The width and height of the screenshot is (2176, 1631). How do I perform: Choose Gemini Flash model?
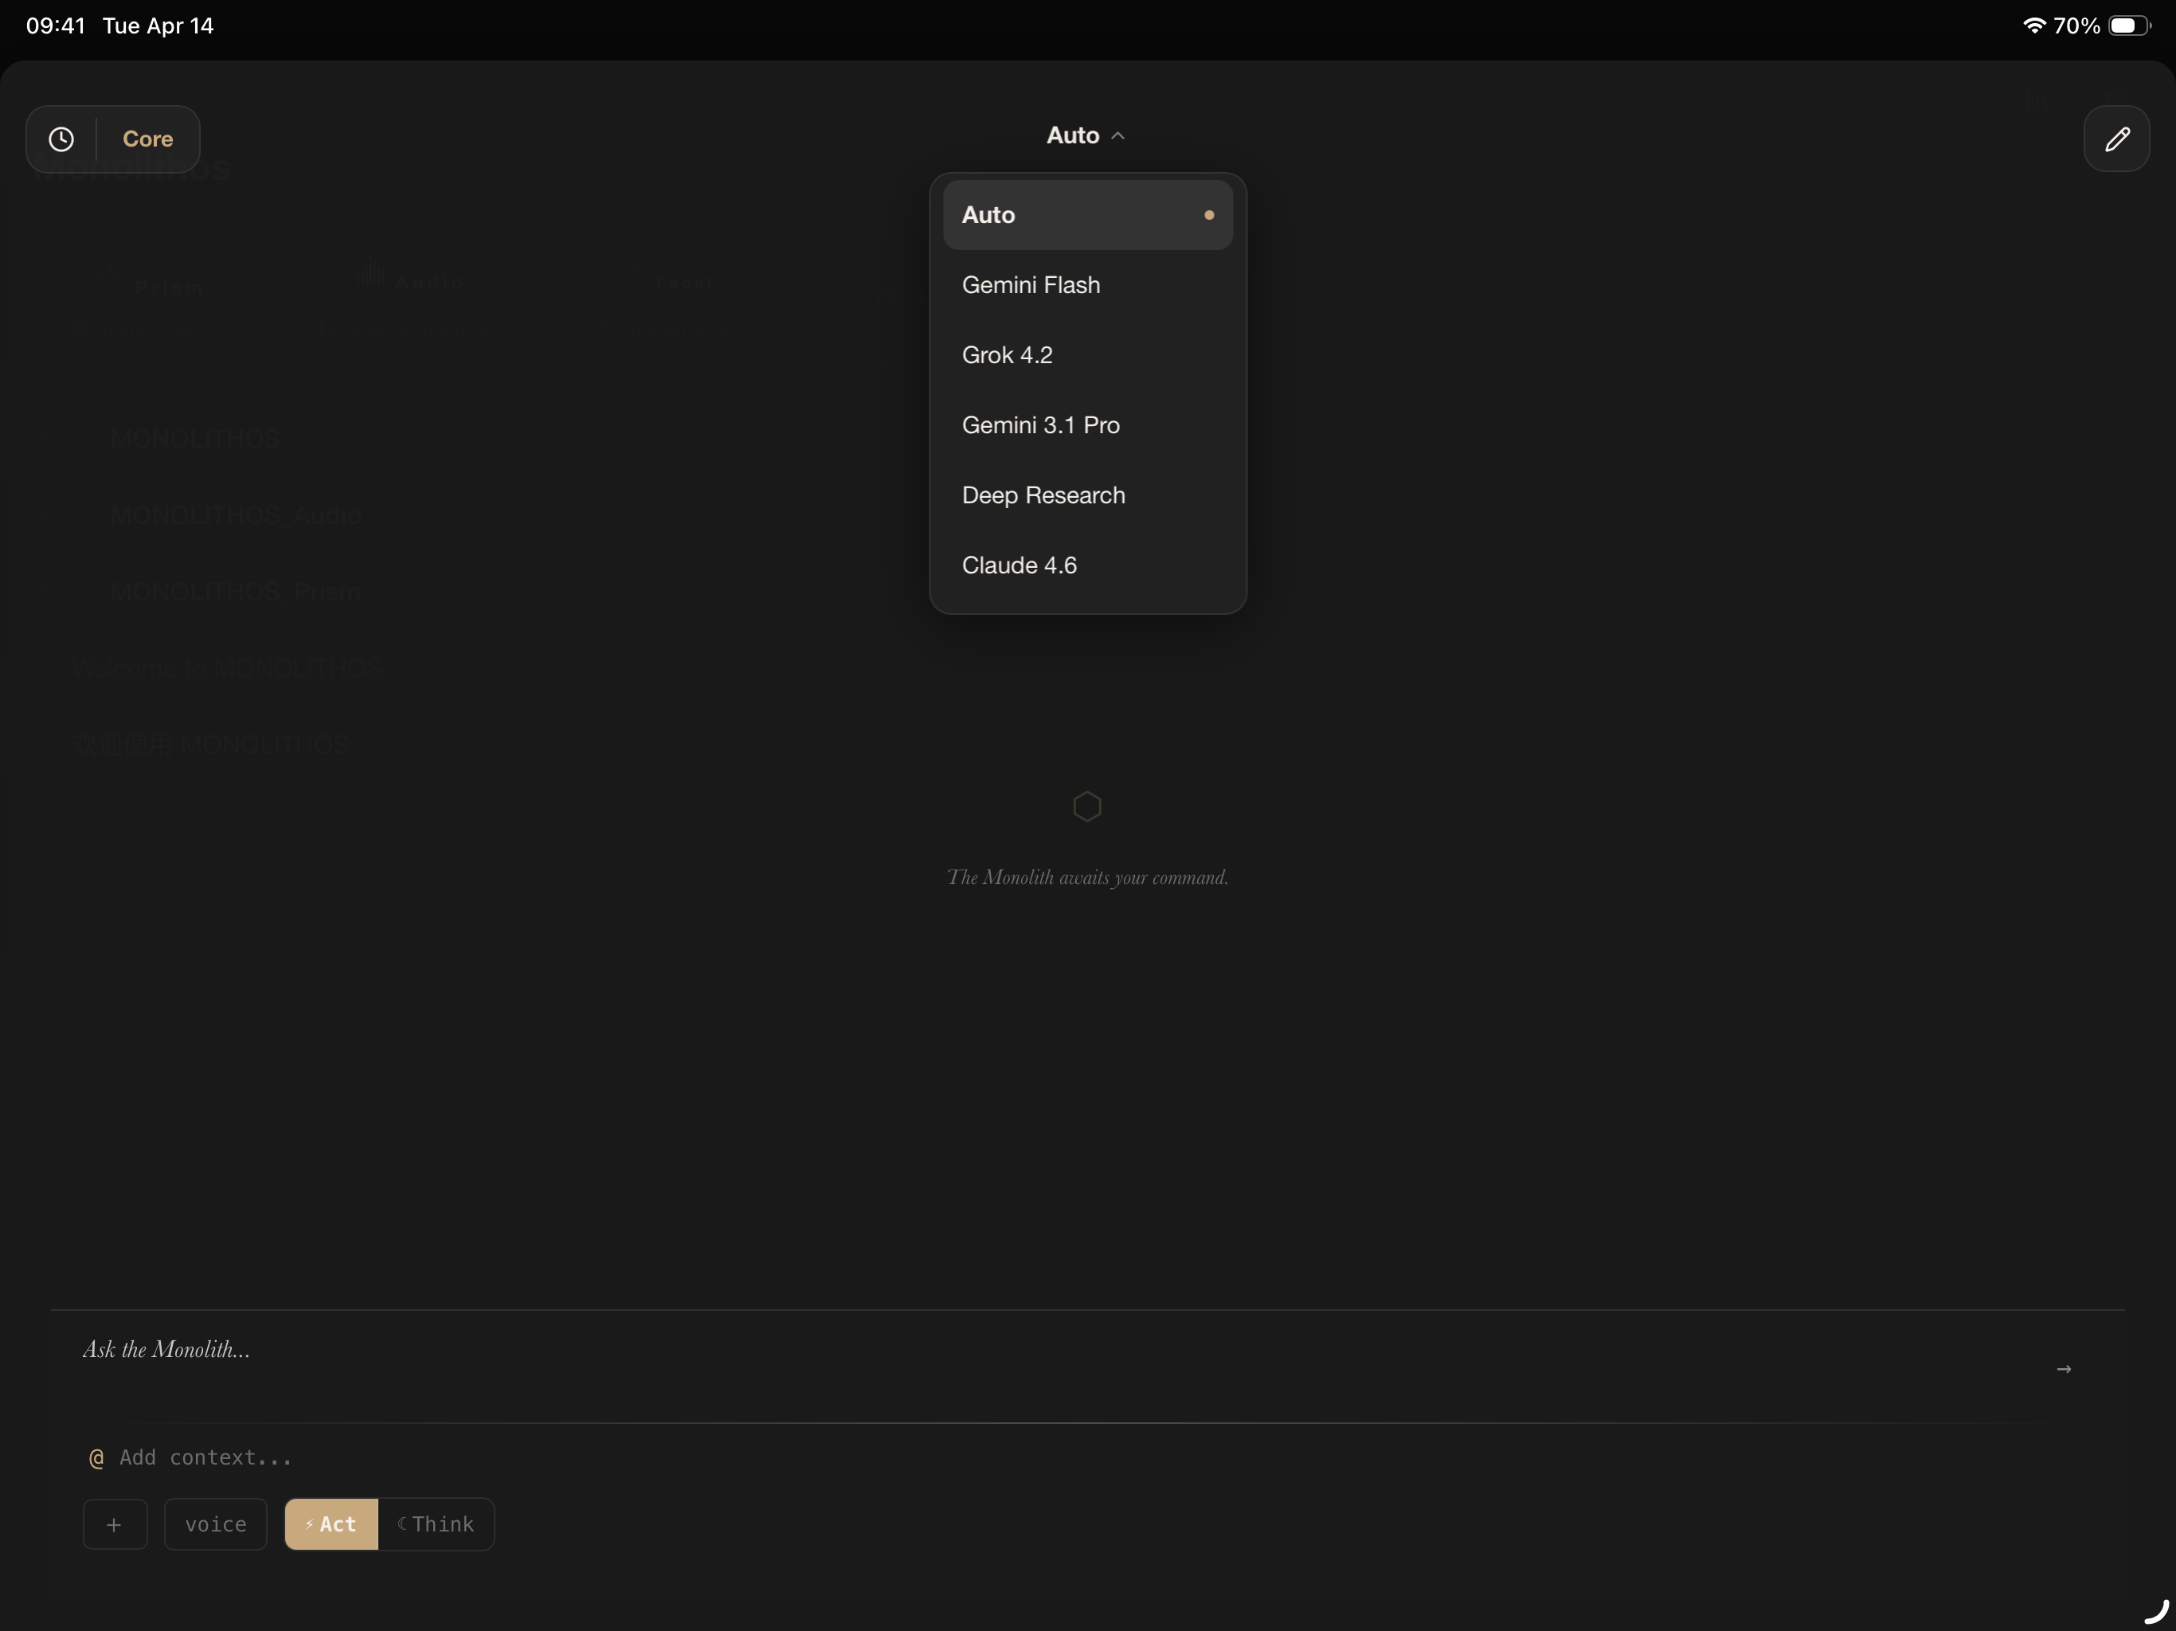pyautogui.click(x=1087, y=284)
